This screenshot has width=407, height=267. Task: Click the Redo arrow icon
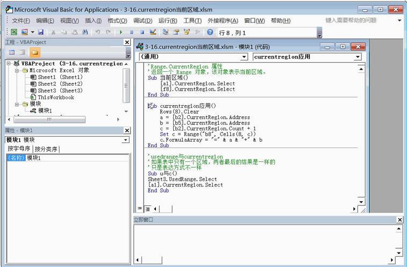coord(108,32)
